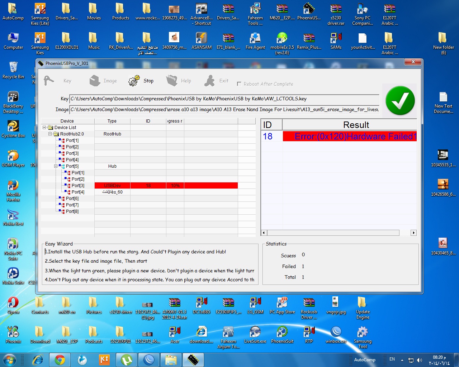
Task: Collapse the Port[5] hub node
Action: pyautogui.click(x=56, y=166)
